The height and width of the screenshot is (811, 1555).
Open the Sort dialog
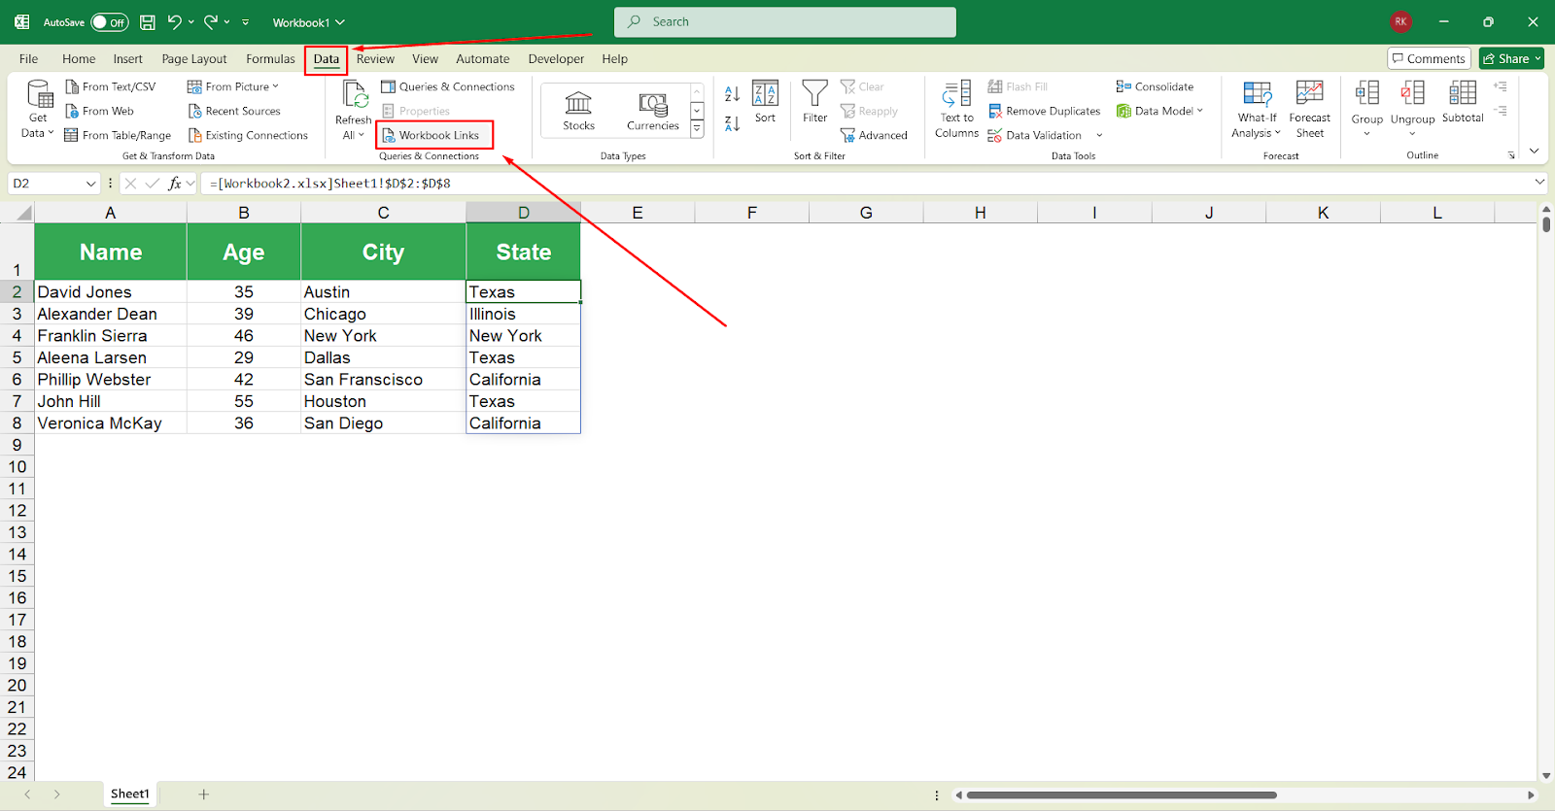(x=765, y=102)
